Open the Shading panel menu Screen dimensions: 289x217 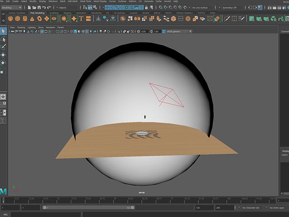[21, 28]
